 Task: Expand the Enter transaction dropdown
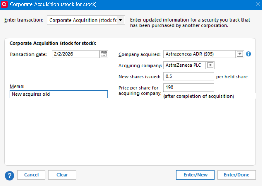coord(120,20)
